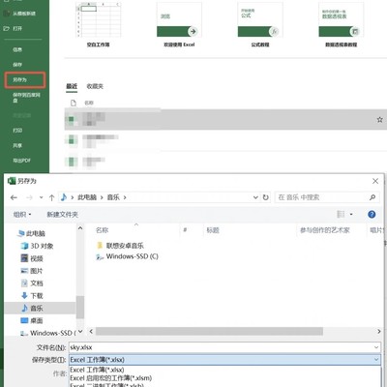Go back with the dialog's left arrow
The image size is (387, 387).
click(14, 197)
